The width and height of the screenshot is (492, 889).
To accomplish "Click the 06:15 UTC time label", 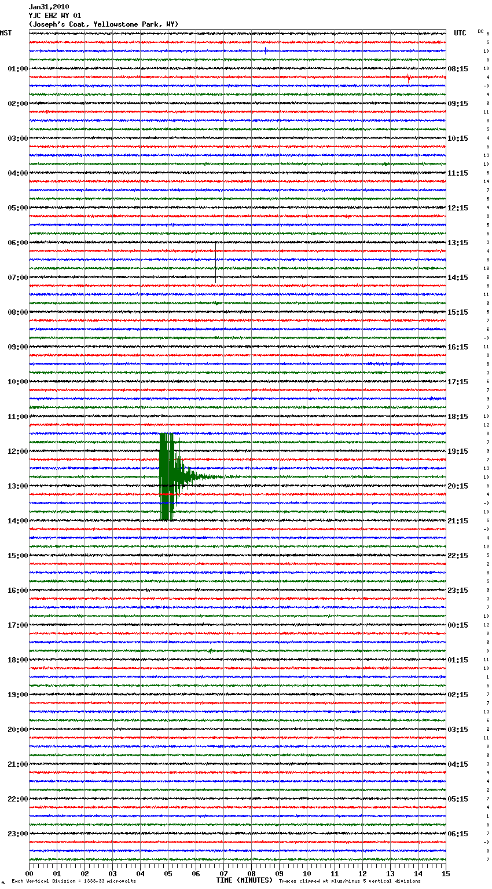I will click(458, 834).
